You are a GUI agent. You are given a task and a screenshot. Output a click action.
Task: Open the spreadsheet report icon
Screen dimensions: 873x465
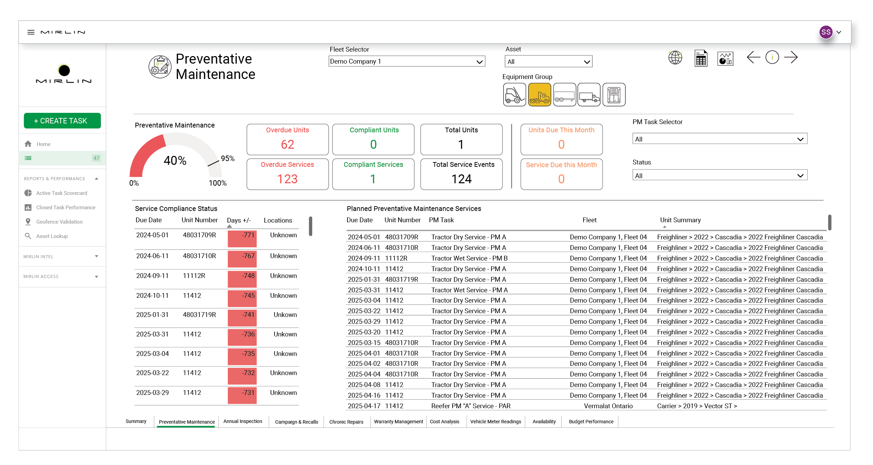click(x=700, y=58)
